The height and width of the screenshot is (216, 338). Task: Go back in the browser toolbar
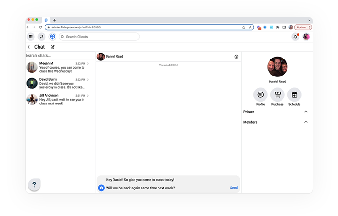(x=28, y=27)
